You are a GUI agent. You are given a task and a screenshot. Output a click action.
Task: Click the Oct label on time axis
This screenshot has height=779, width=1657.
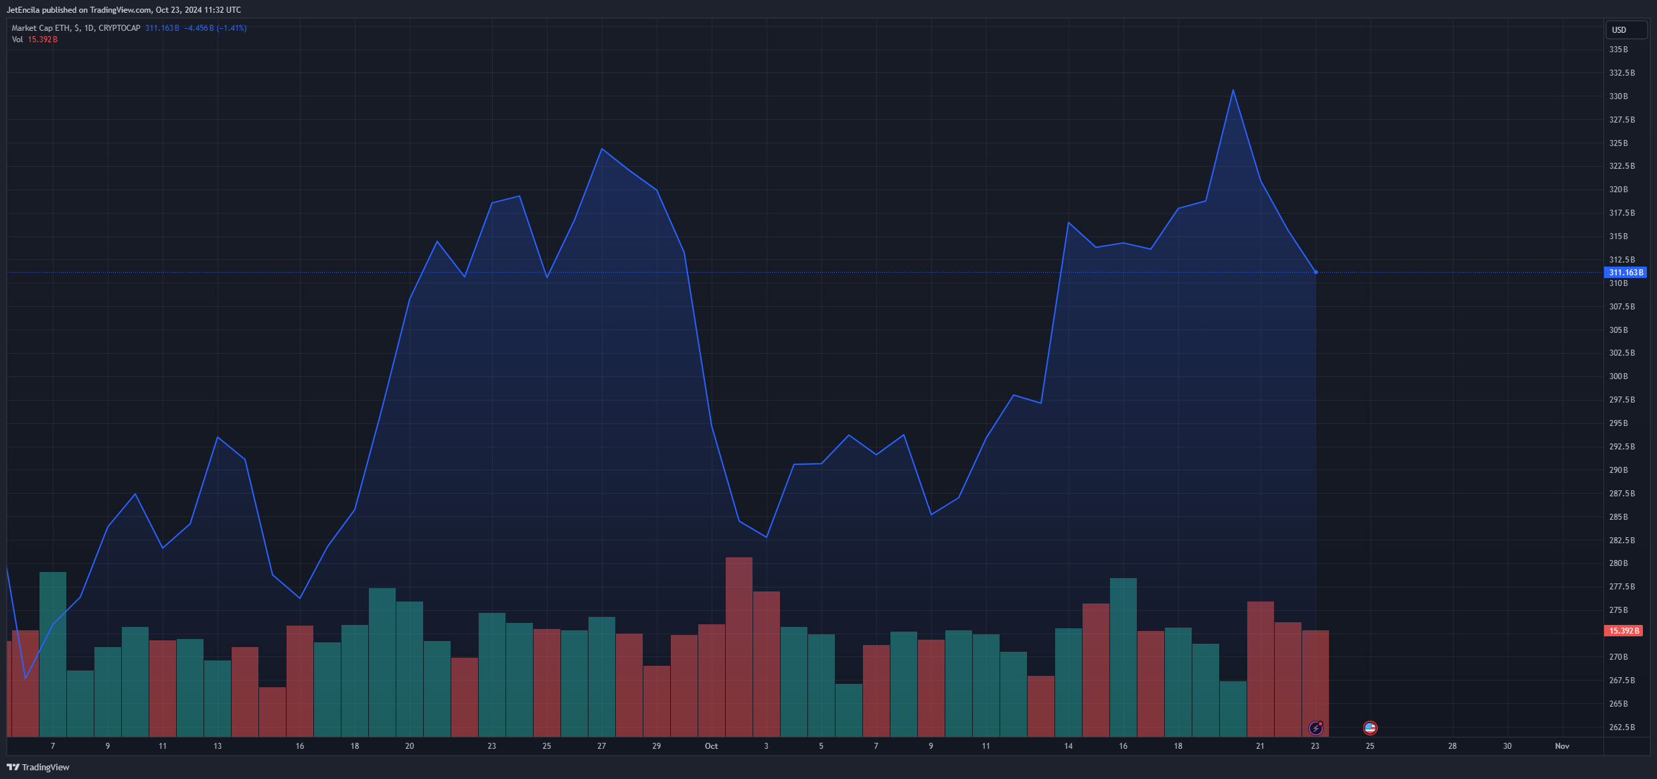click(711, 746)
